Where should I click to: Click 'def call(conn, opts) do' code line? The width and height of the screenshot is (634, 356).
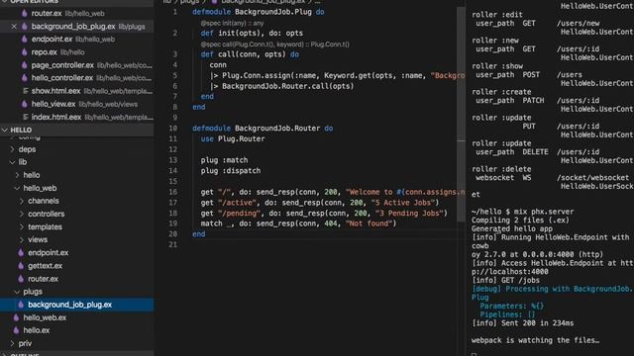point(250,54)
